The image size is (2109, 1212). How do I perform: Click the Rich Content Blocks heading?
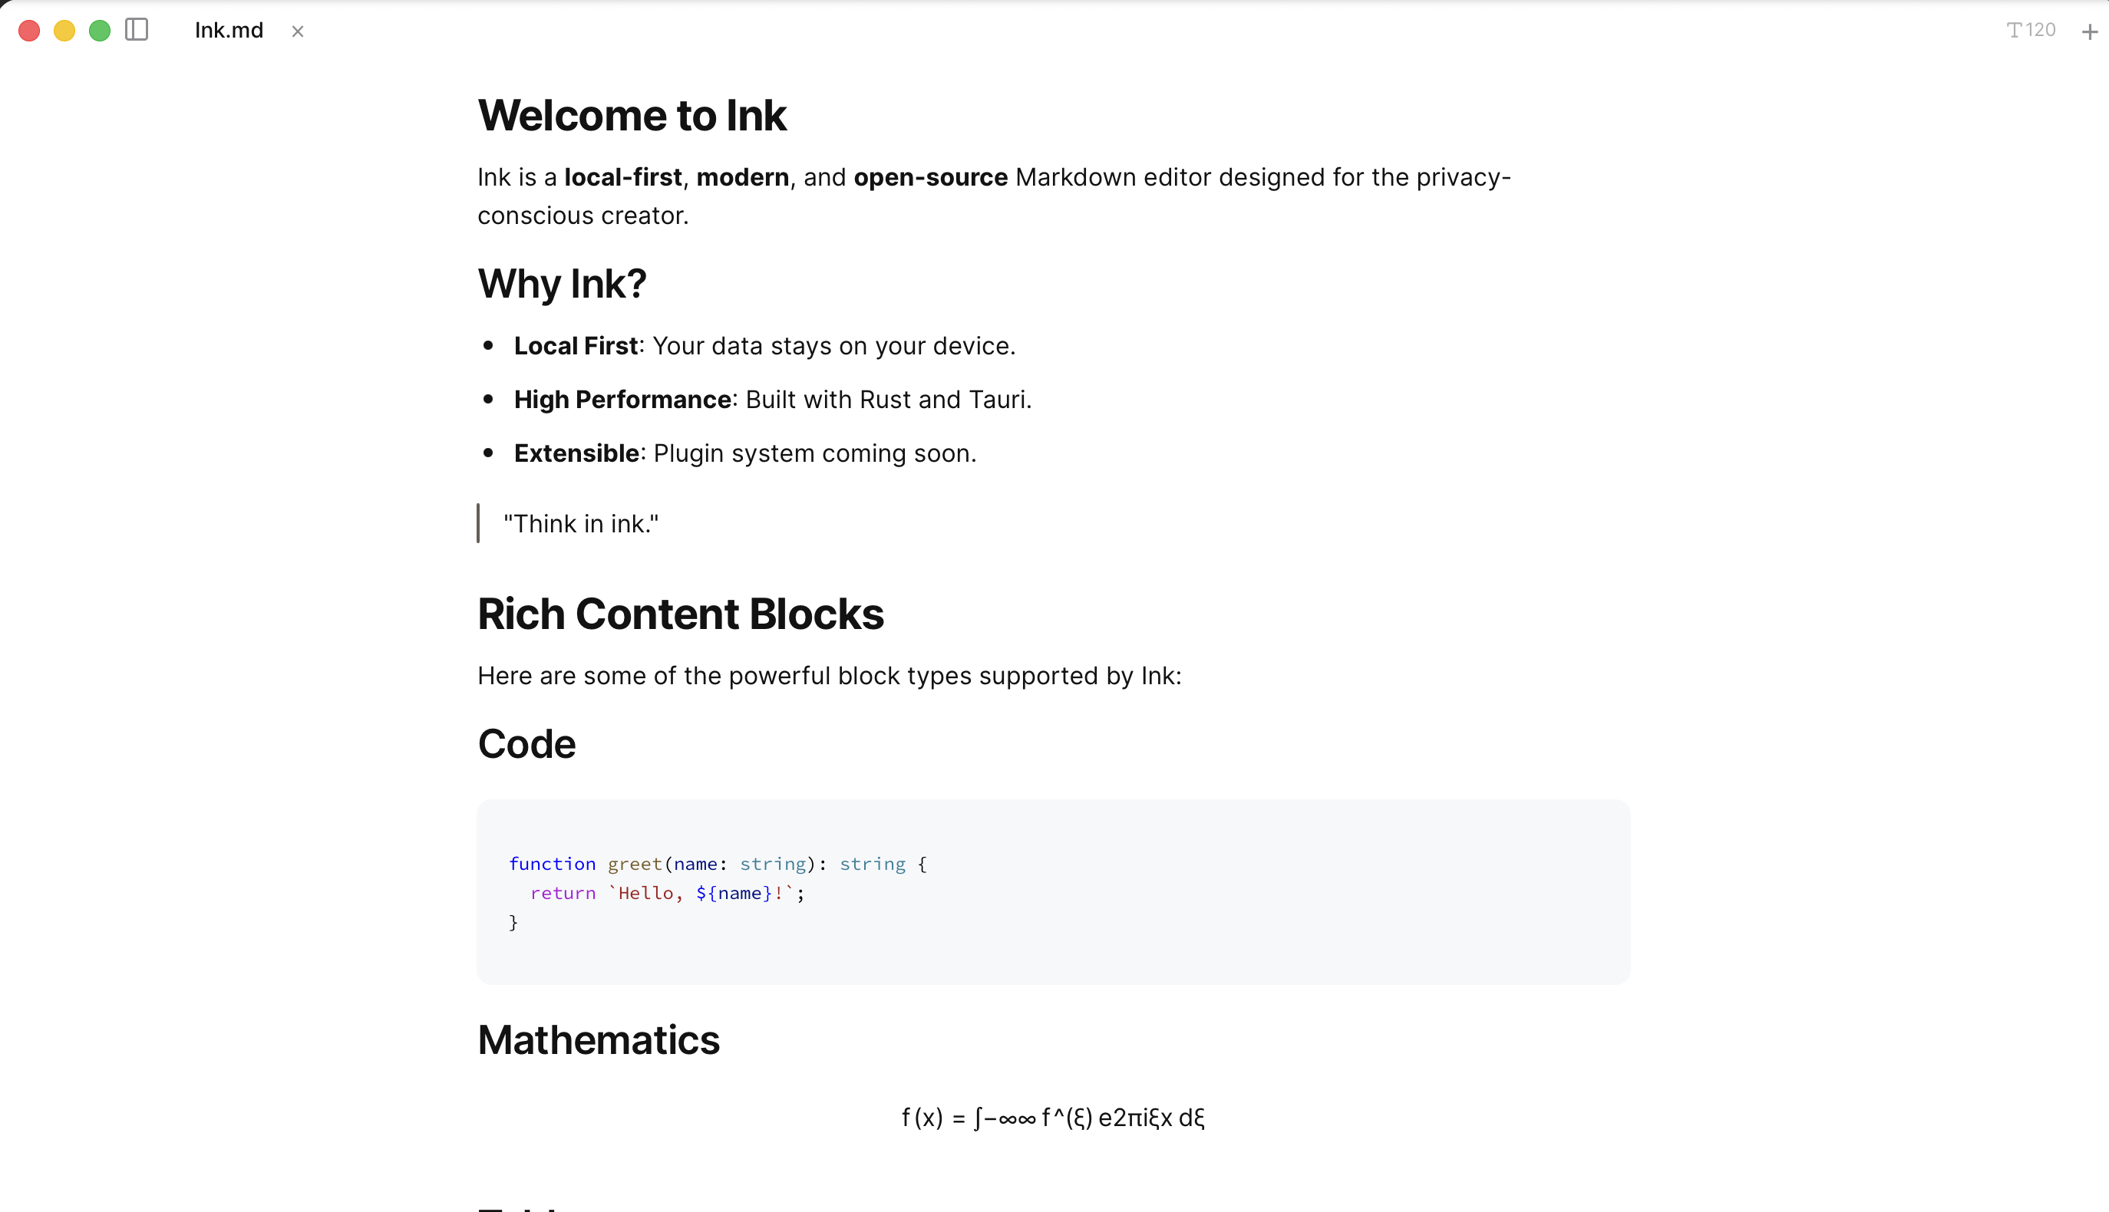(x=681, y=614)
